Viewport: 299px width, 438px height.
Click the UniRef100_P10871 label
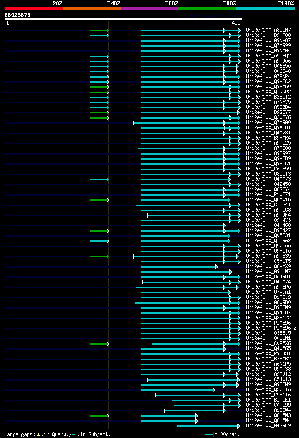point(268,195)
